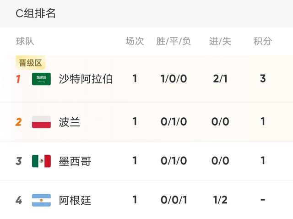The image size is (293, 219).
Task: Open team 波兰 details
Action: click(x=70, y=122)
